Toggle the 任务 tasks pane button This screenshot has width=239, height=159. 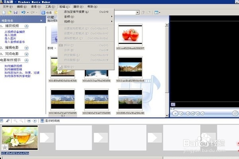[47, 13]
